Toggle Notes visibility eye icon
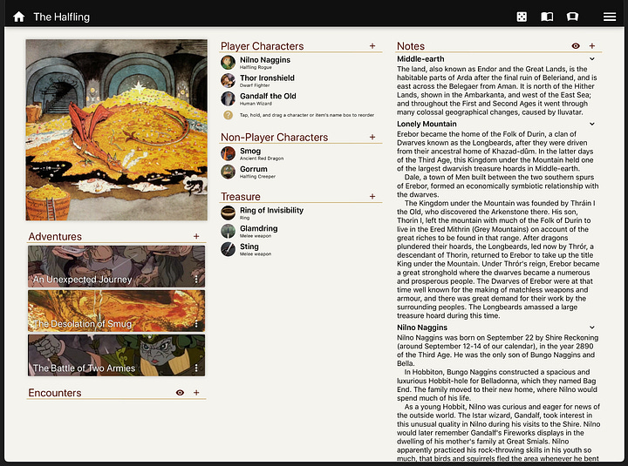 pos(576,46)
